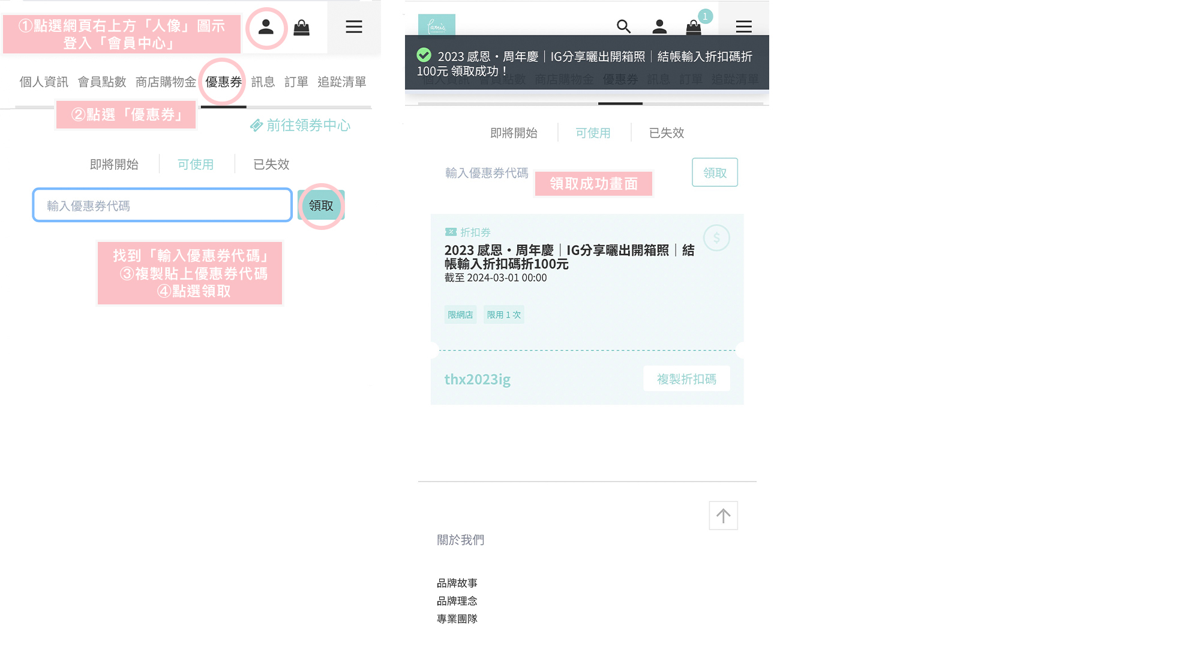Select 即將開始 filter in right panel
The width and height of the screenshot is (1188, 664).
[514, 133]
